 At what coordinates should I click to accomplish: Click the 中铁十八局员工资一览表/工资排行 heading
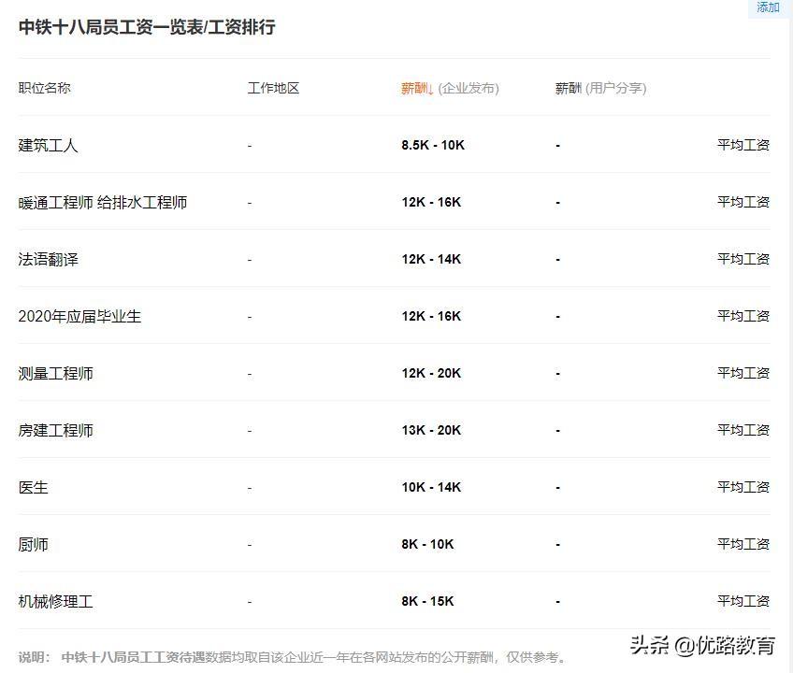pos(147,27)
